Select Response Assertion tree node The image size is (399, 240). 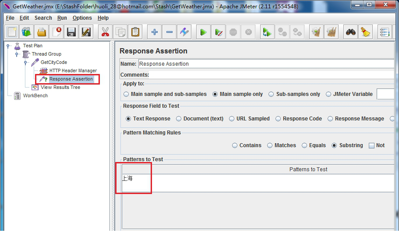71,79
